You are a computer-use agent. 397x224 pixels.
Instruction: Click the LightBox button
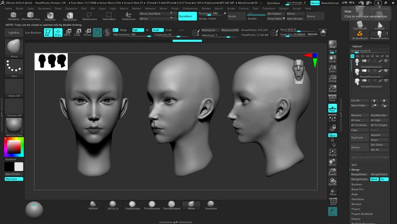point(14,33)
